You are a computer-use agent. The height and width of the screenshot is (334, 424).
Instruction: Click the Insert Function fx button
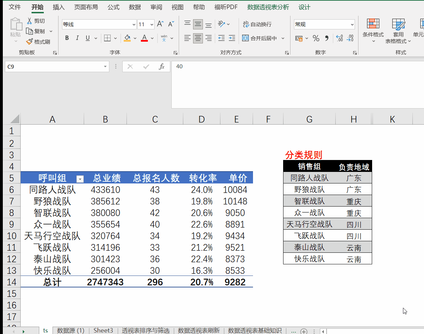[x=162, y=67]
